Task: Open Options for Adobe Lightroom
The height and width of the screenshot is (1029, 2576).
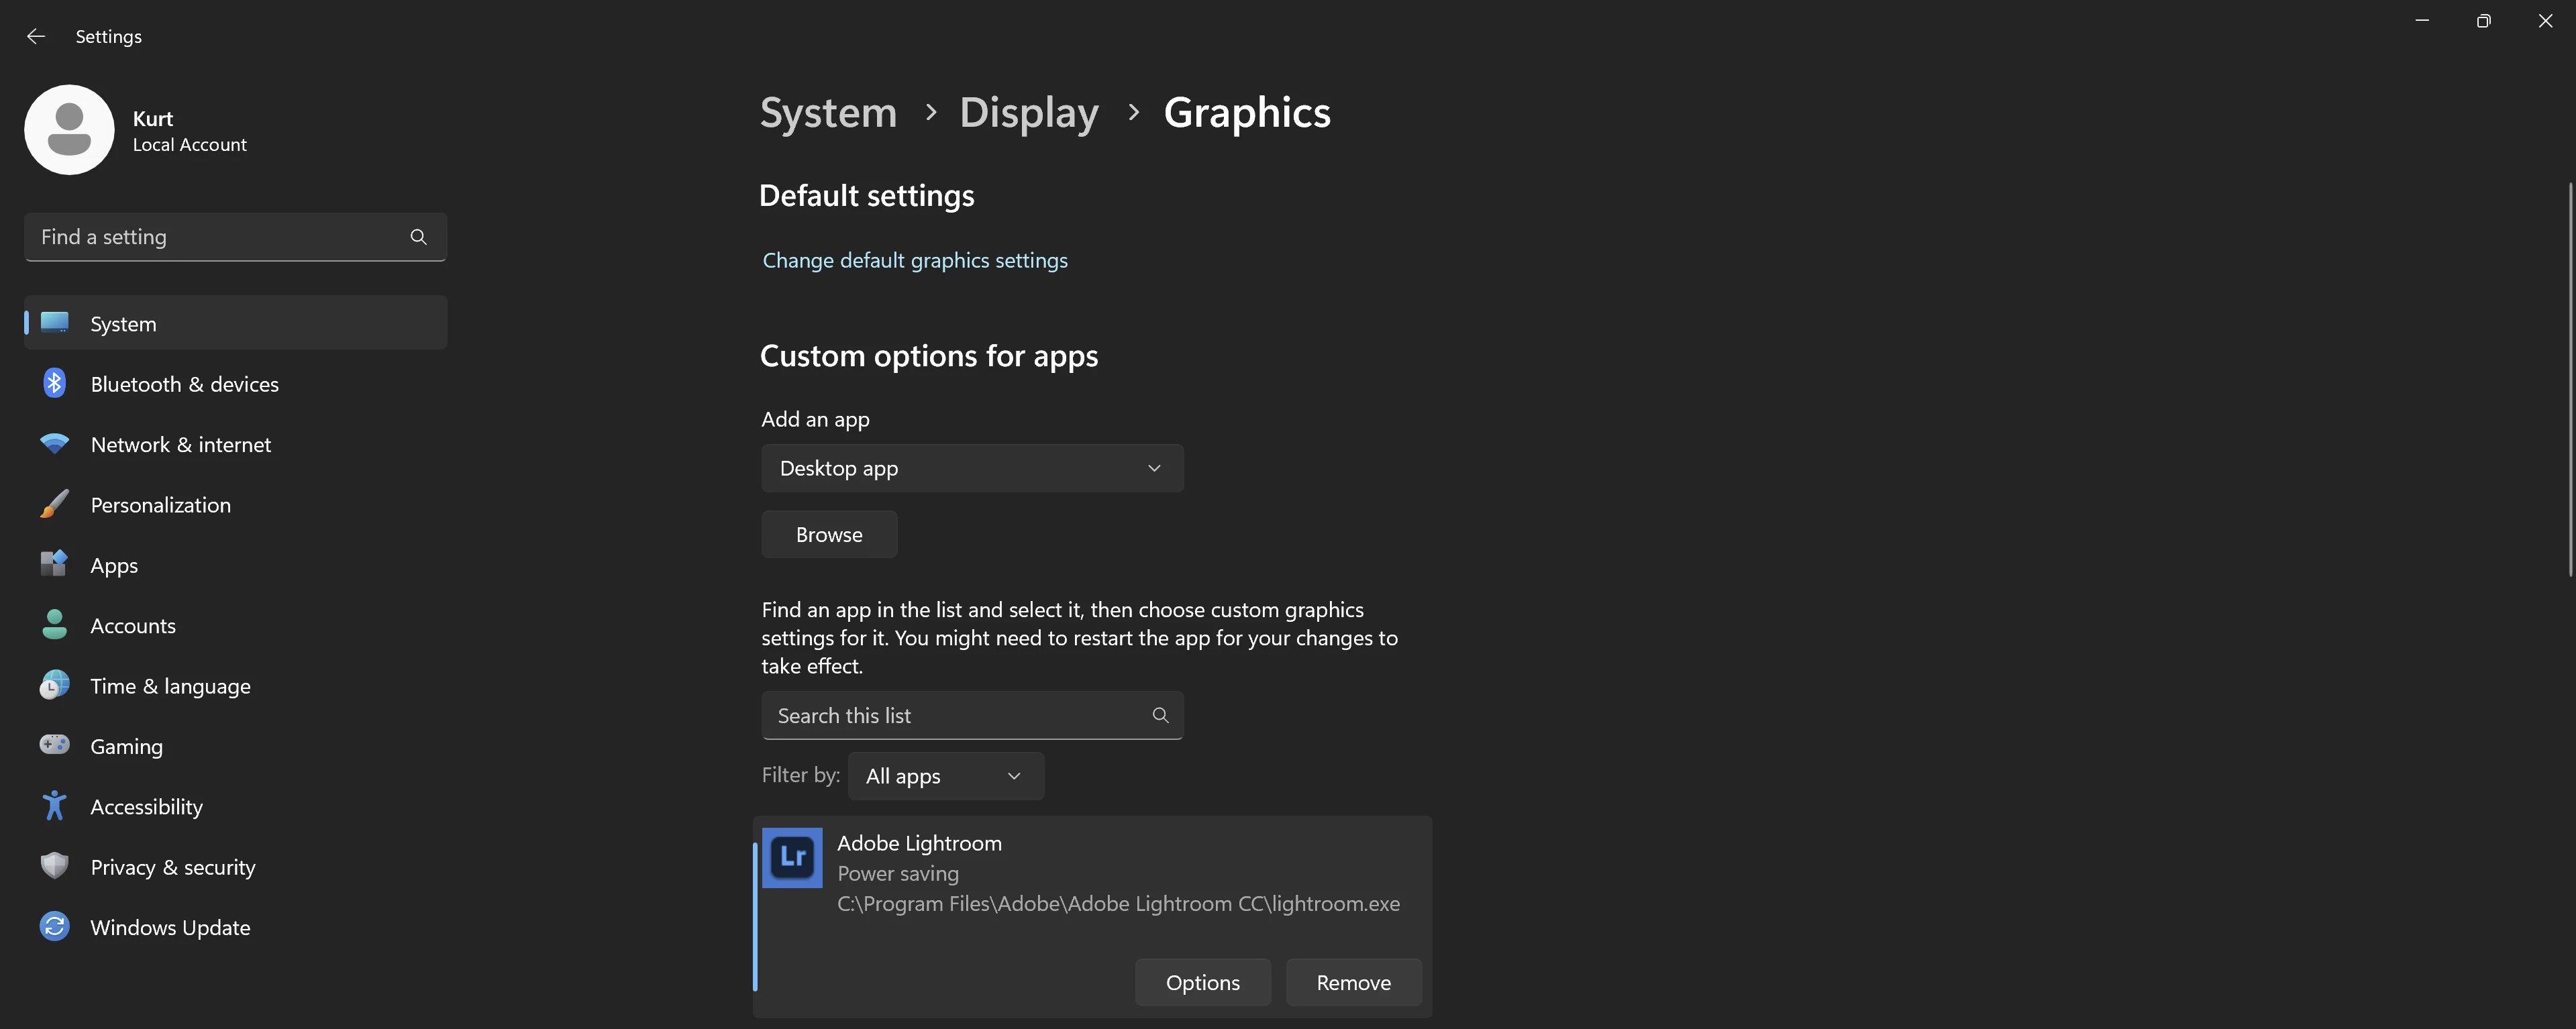Action: [x=1202, y=983]
